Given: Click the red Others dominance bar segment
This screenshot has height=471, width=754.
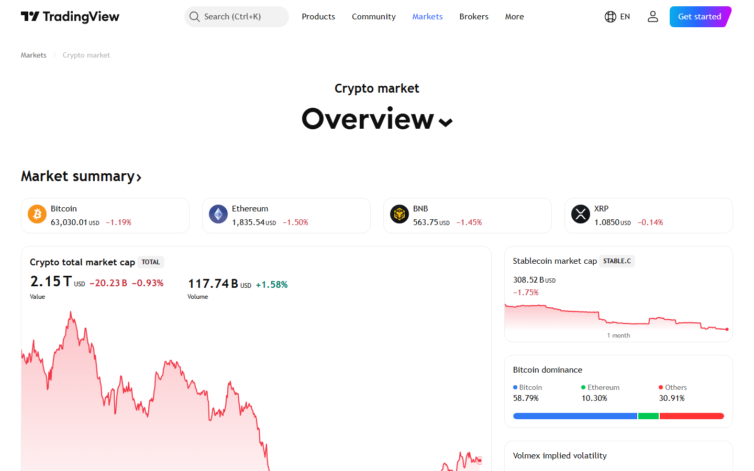Looking at the screenshot, I should (x=692, y=416).
